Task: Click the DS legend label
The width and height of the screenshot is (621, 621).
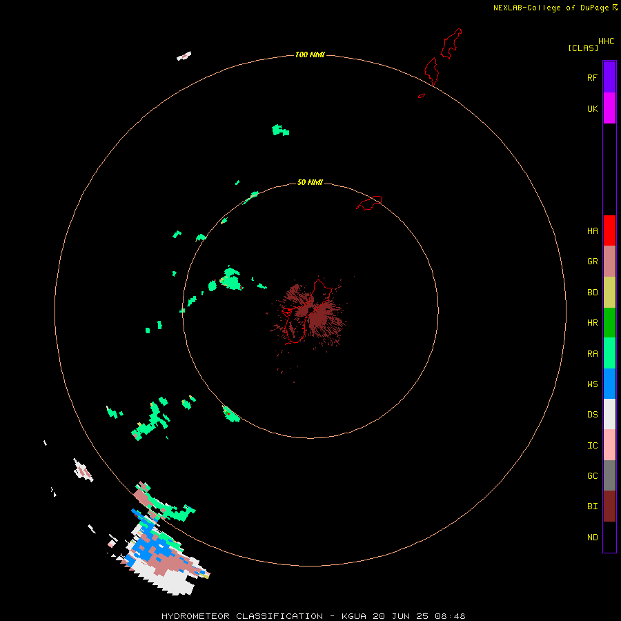Action: [x=592, y=415]
